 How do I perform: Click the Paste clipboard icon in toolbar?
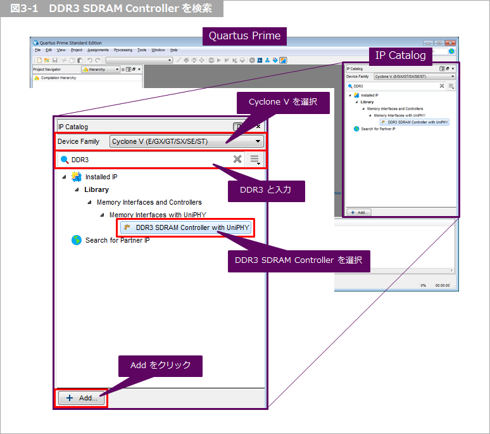click(80, 60)
